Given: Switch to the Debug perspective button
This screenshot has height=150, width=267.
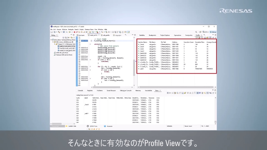Looking at the screenshot, I should click(x=213, y=32).
